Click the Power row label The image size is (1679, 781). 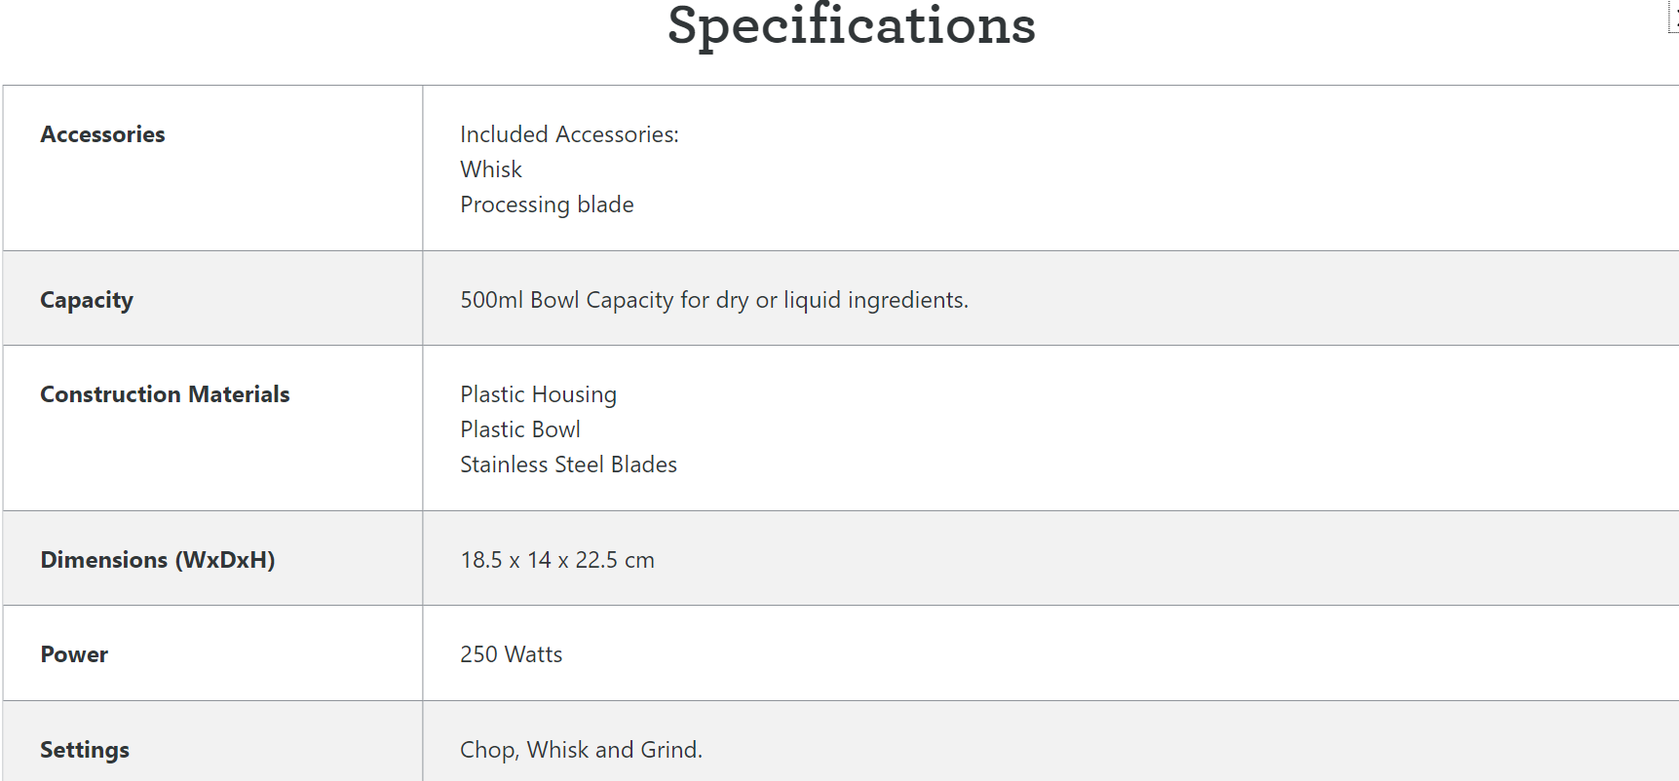pyautogui.click(x=74, y=654)
